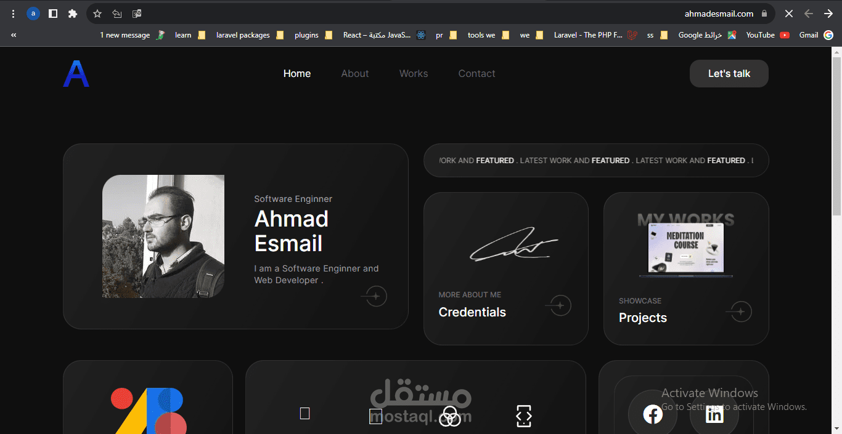Viewport: 842px width, 434px height.
Task: Open the Credentials card title
Action: pyautogui.click(x=472, y=312)
